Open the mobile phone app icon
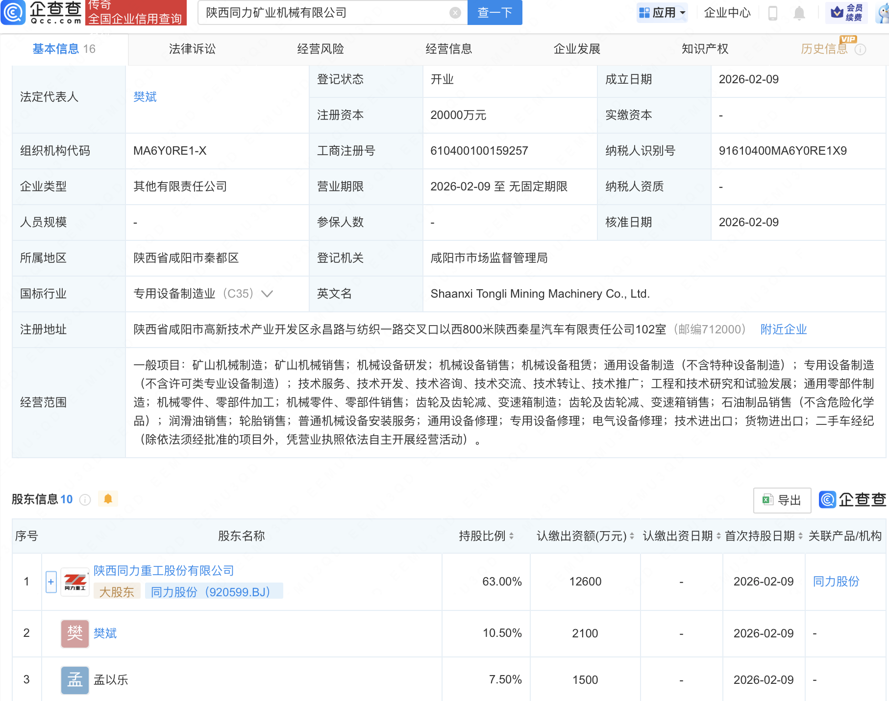This screenshot has width=889, height=701. point(773,13)
